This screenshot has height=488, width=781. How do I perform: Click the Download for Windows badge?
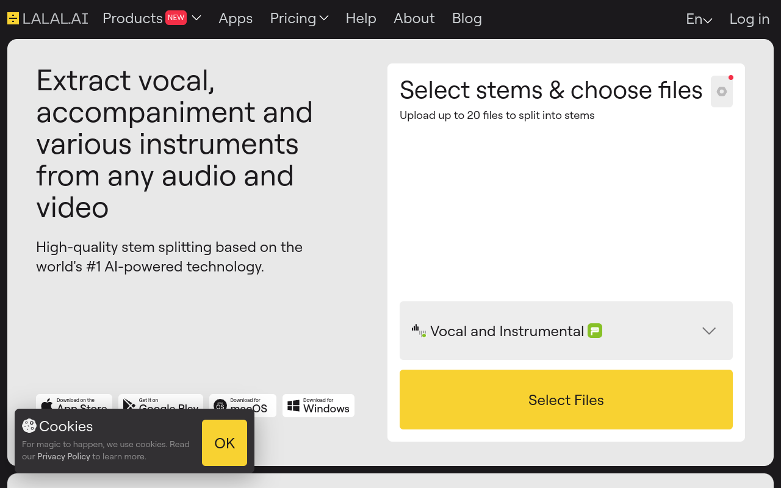(319, 406)
